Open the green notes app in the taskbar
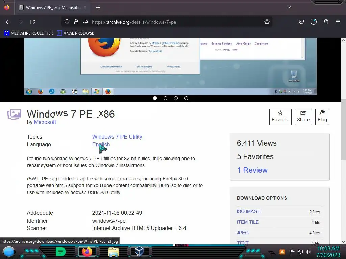The image size is (346, 259). (60, 252)
